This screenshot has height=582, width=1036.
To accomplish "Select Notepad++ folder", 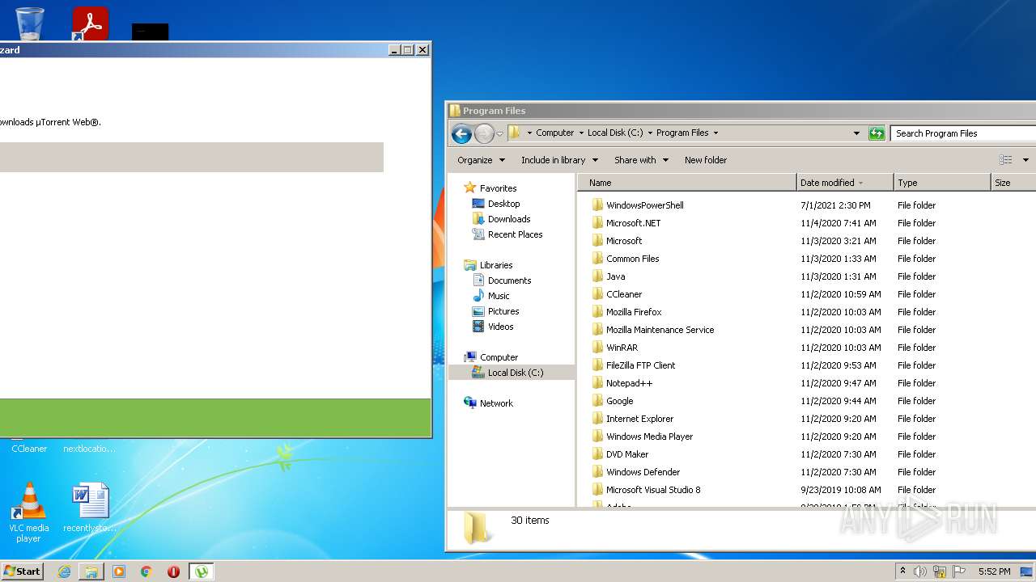I will click(x=629, y=383).
